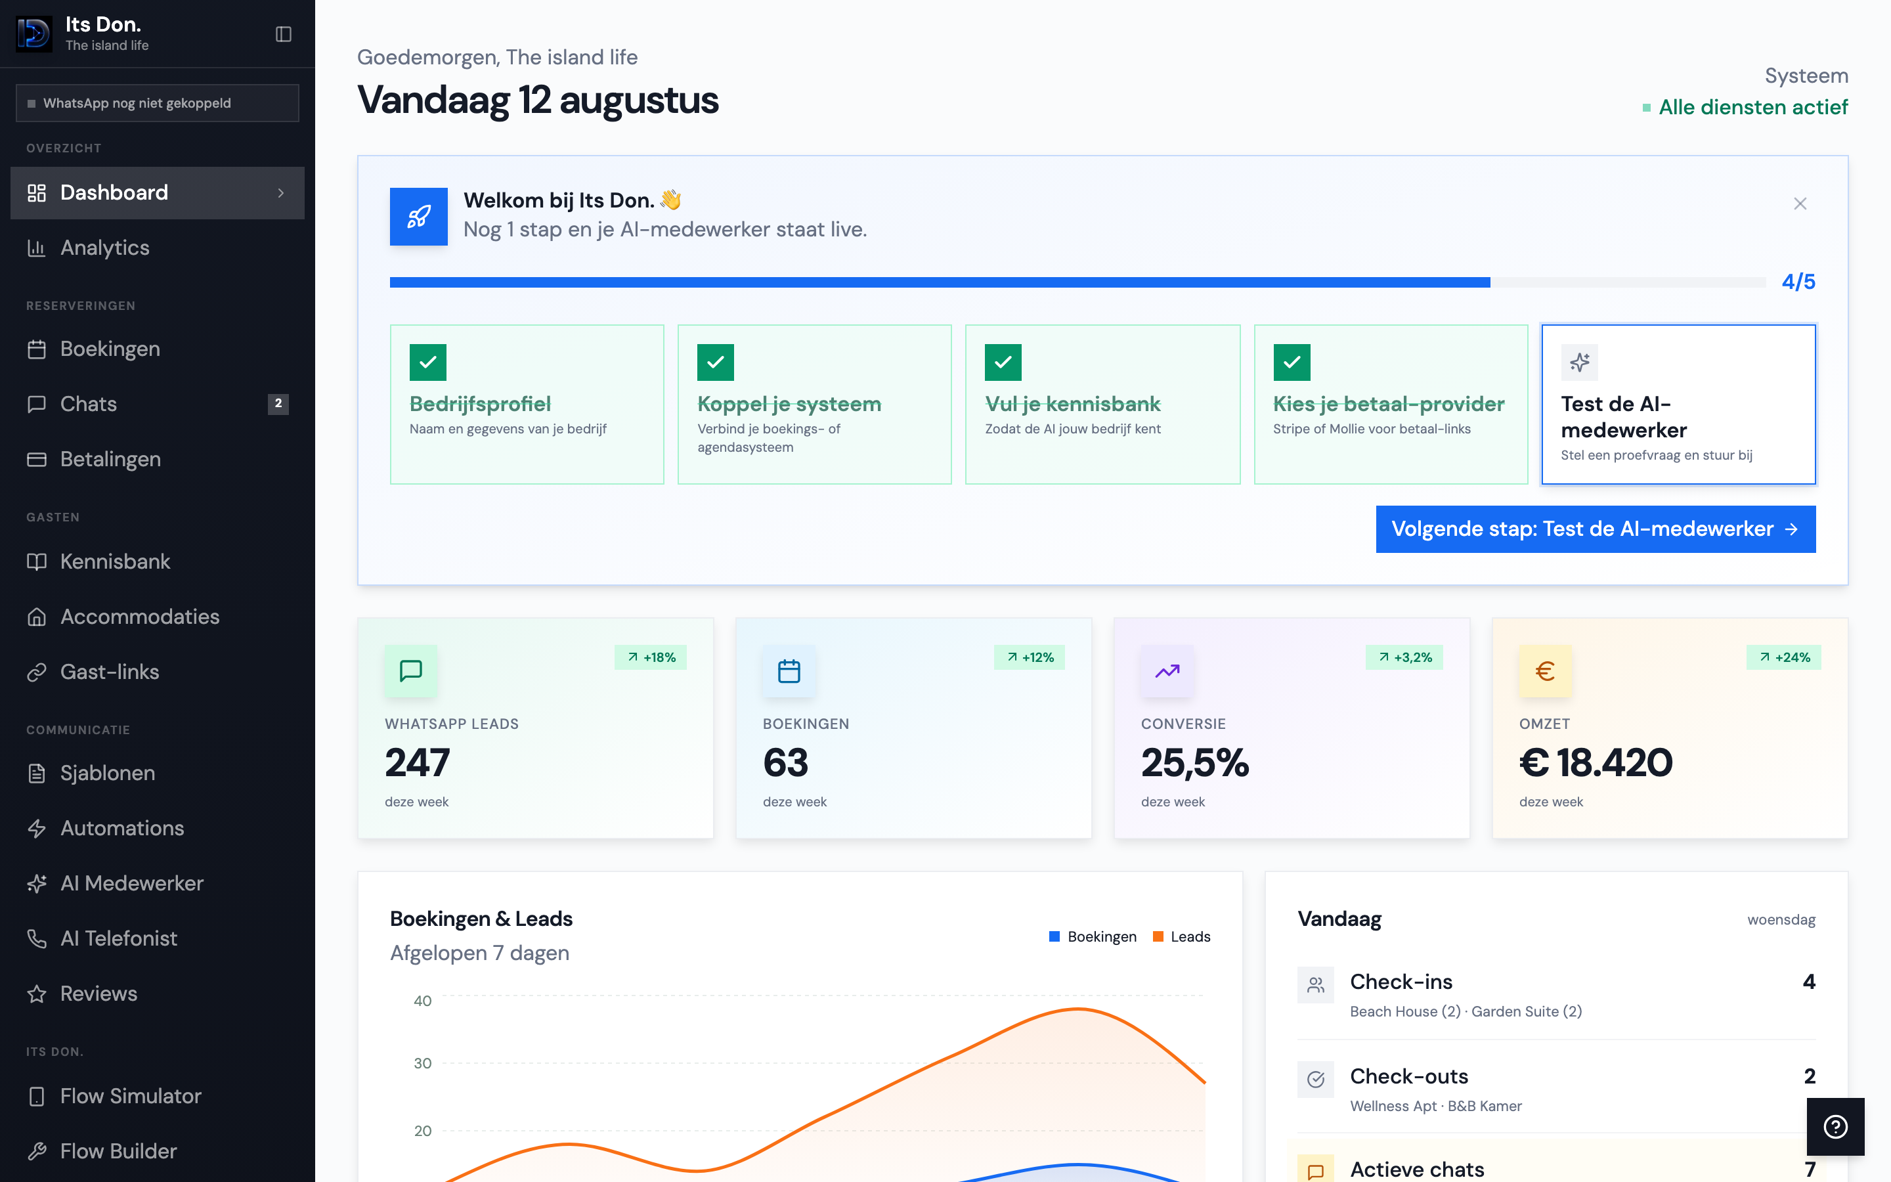
Task: Click the Check-outs checkmark icon
Action: click(1316, 1080)
